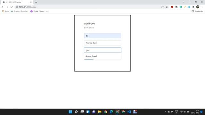Open the Windows Start menu
205x115 pixels.
(x=70, y=112)
